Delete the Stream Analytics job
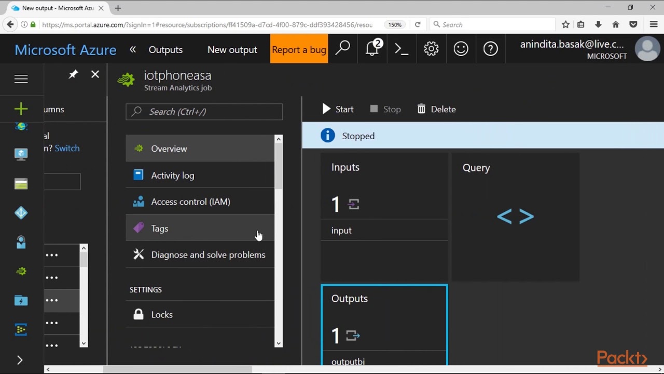The image size is (664, 374). tap(437, 109)
